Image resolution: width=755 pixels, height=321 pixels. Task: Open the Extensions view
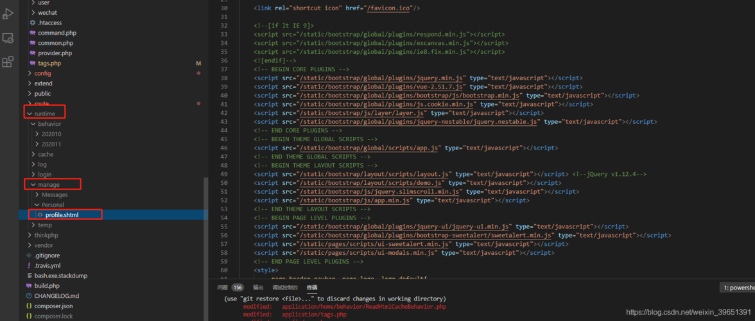point(7,62)
